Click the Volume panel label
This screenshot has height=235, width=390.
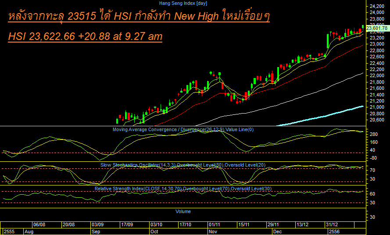coord(183,211)
